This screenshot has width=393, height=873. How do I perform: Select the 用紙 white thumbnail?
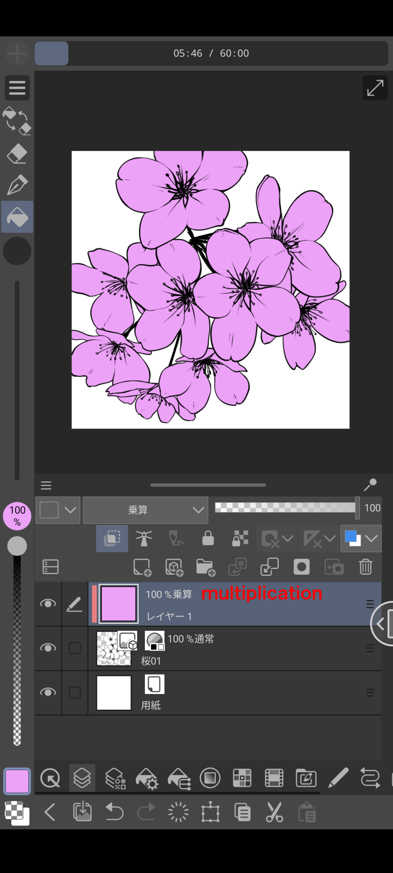(x=114, y=693)
